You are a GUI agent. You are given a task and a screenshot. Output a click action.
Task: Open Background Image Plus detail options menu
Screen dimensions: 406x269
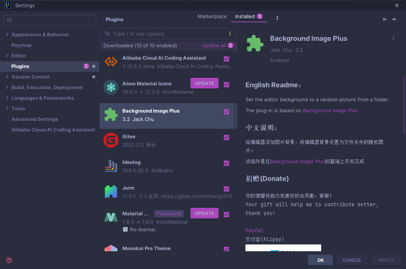click(394, 38)
